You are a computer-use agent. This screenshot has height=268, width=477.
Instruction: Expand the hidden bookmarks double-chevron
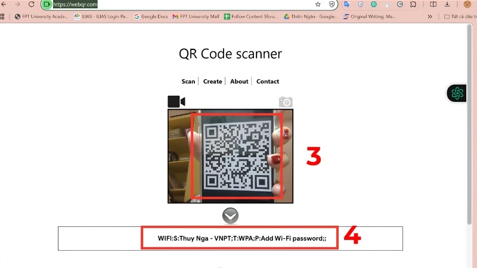(x=429, y=17)
